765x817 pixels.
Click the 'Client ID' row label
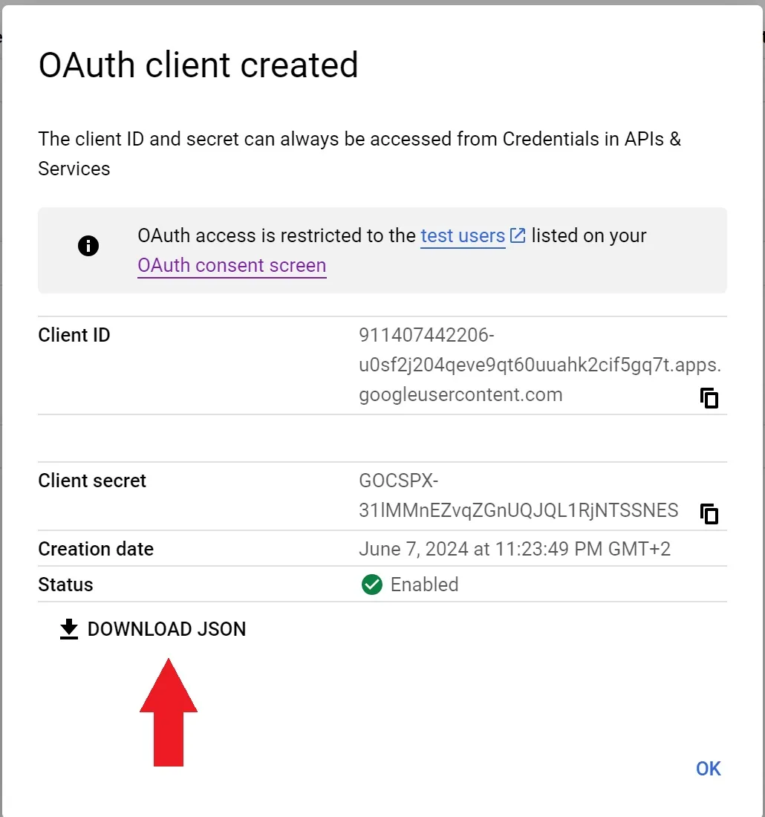(x=74, y=335)
